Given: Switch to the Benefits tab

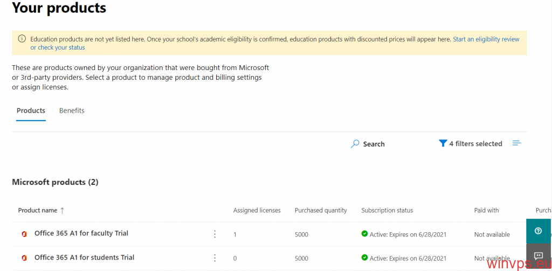Looking at the screenshot, I should point(72,110).
